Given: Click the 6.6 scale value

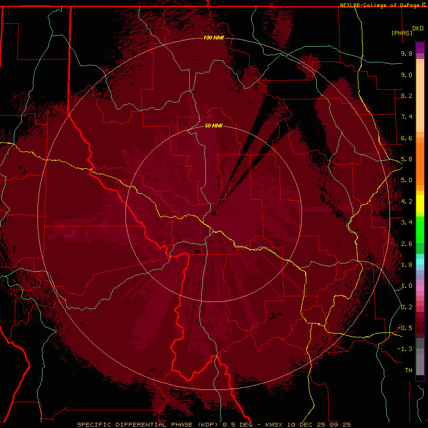Looking at the screenshot, I should coord(407,138).
